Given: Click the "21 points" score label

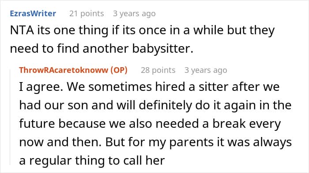Looking at the screenshot, I should click(87, 14).
